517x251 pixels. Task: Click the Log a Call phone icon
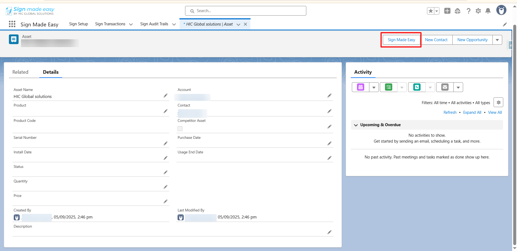[x=417, y=87]
